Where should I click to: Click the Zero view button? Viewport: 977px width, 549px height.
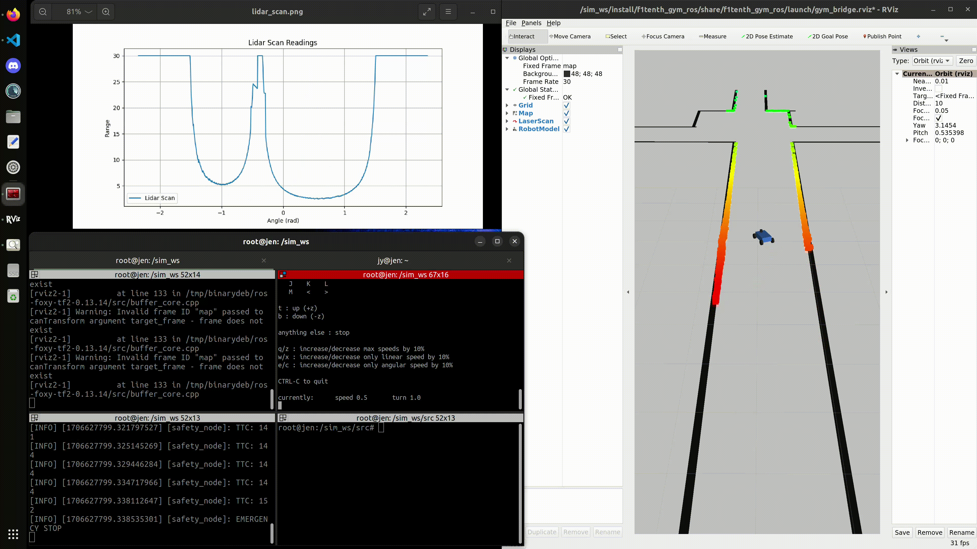(x=966, y=61)
